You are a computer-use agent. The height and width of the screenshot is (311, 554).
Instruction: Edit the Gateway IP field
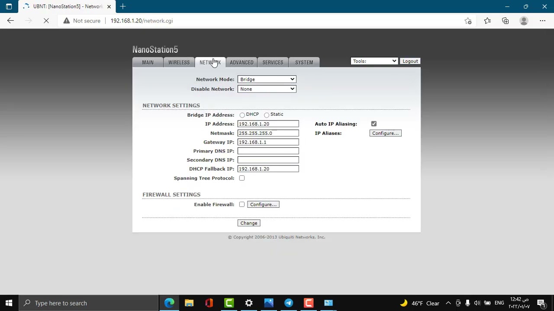point(268,142)
